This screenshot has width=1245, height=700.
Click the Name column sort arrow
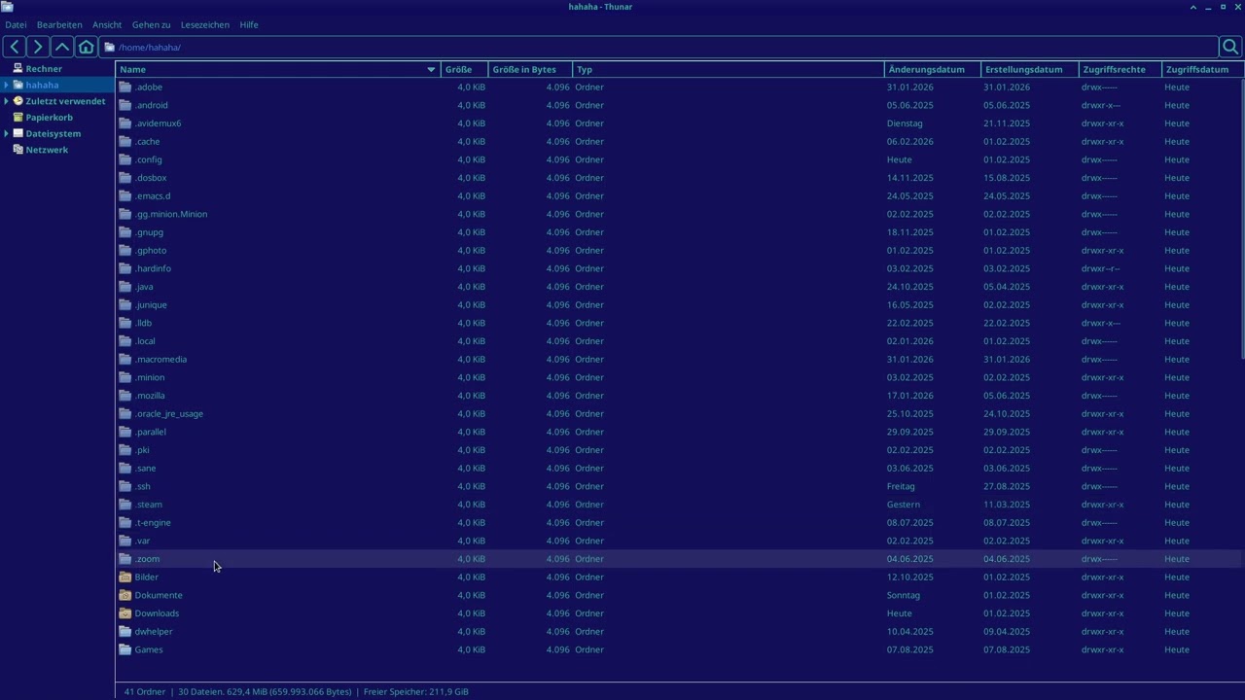click(x=431, y=70)
